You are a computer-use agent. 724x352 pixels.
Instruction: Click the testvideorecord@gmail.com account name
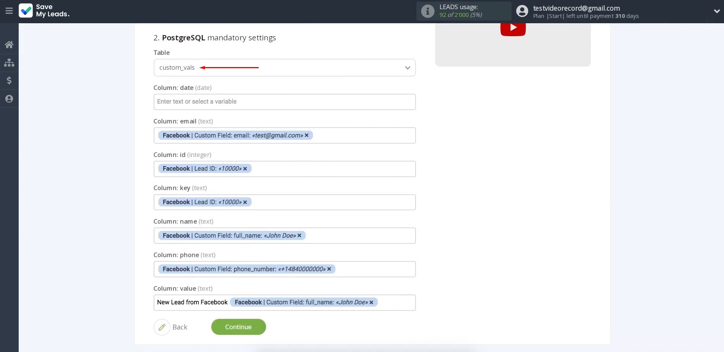point(576,8)
